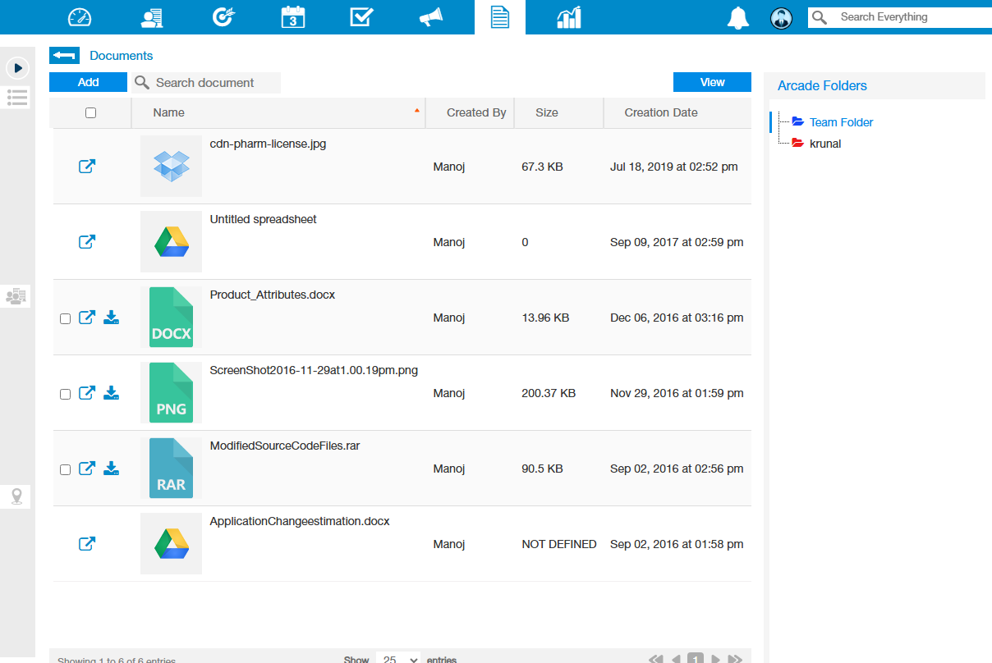Click the PNG file thumbnail

[171, 393]
